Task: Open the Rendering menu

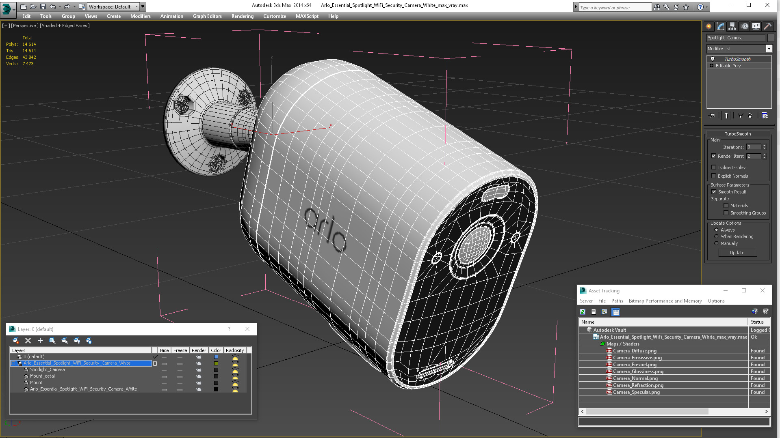Action: click(243, 16)
